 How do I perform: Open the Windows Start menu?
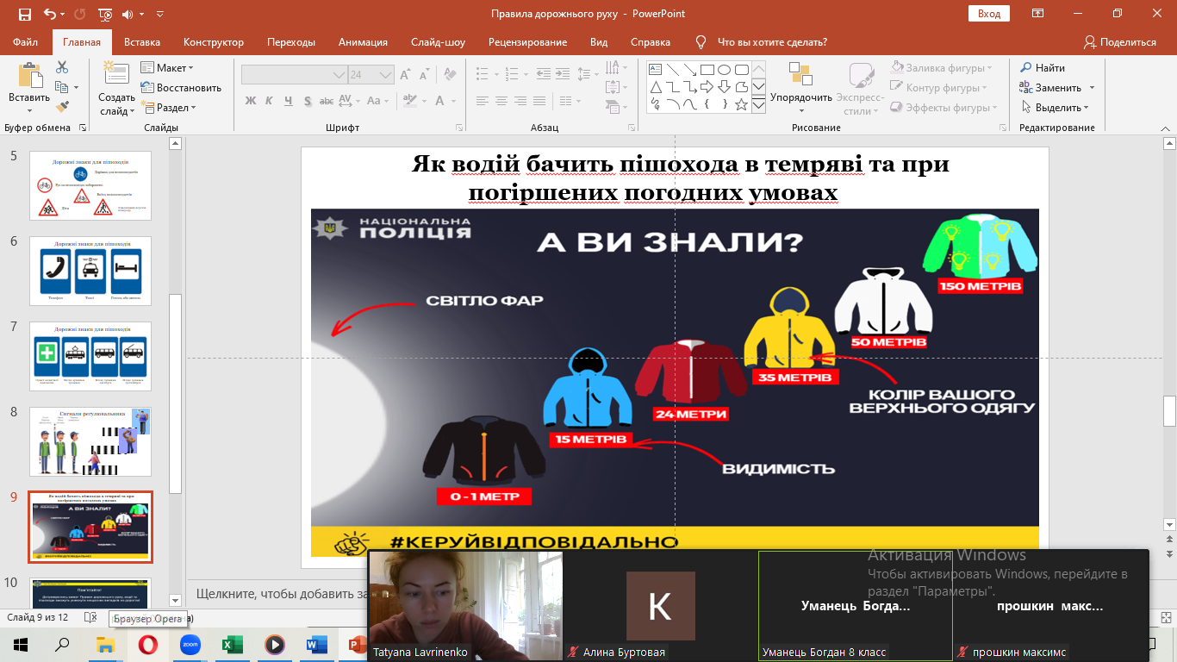pyautogui.click(x=20, y=645)
